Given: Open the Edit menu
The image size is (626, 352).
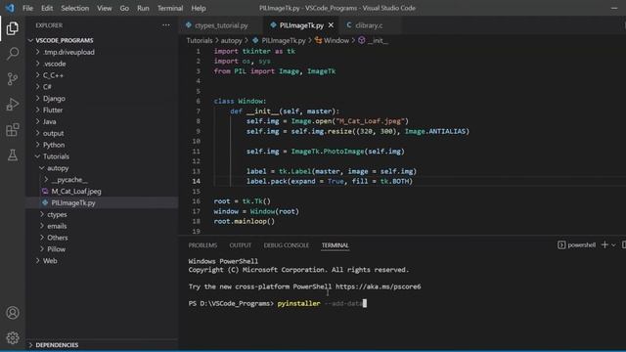Looking at the screenshot, I should pos(47,8).
